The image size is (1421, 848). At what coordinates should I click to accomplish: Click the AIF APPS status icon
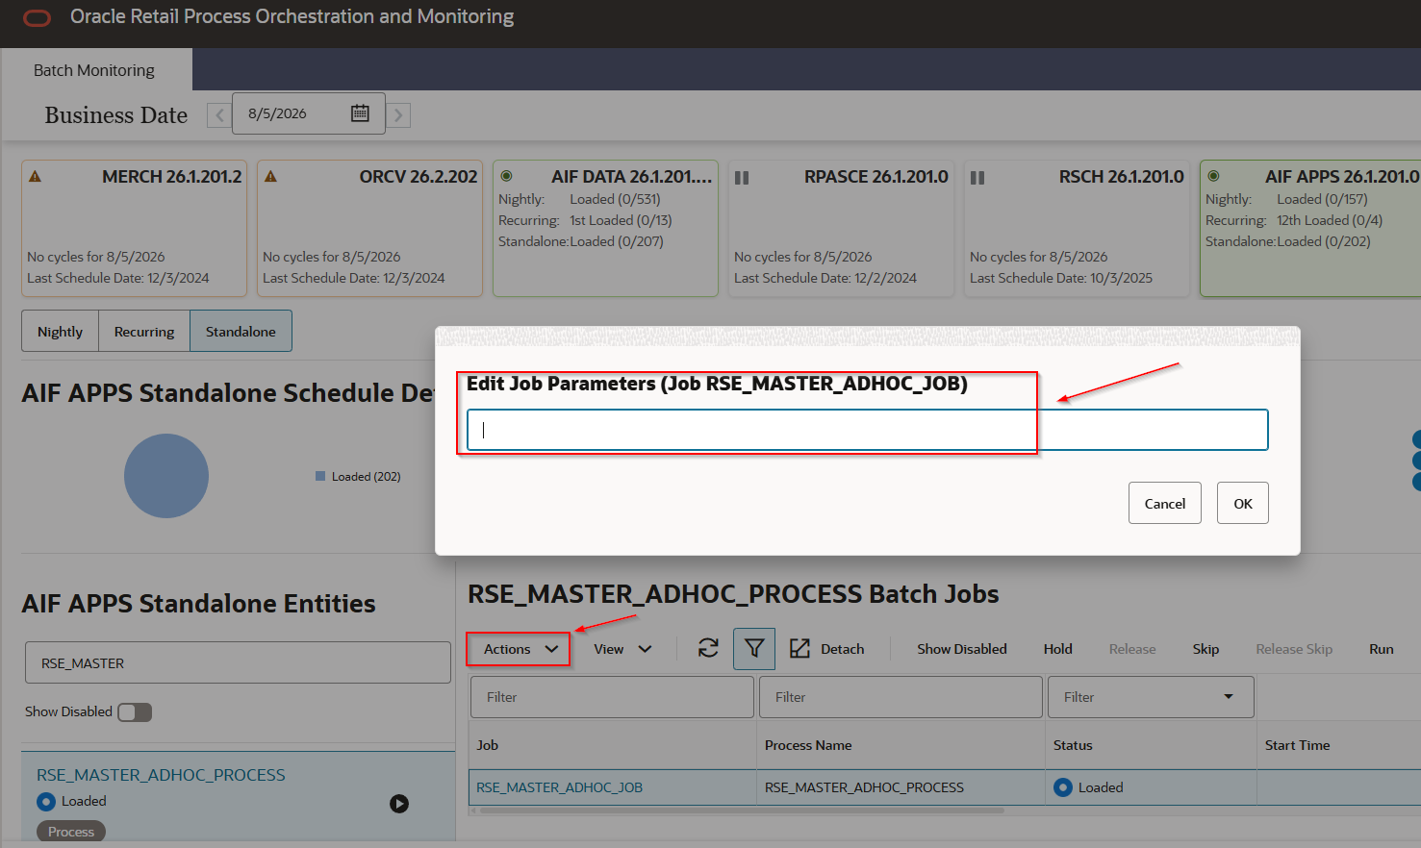pos(1213,176)
